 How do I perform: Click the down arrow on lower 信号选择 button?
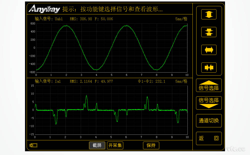tap(209, 106)
